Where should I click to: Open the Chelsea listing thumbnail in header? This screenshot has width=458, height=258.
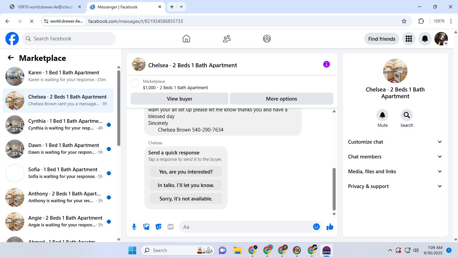pyautogui.click(x=139, y=64)
